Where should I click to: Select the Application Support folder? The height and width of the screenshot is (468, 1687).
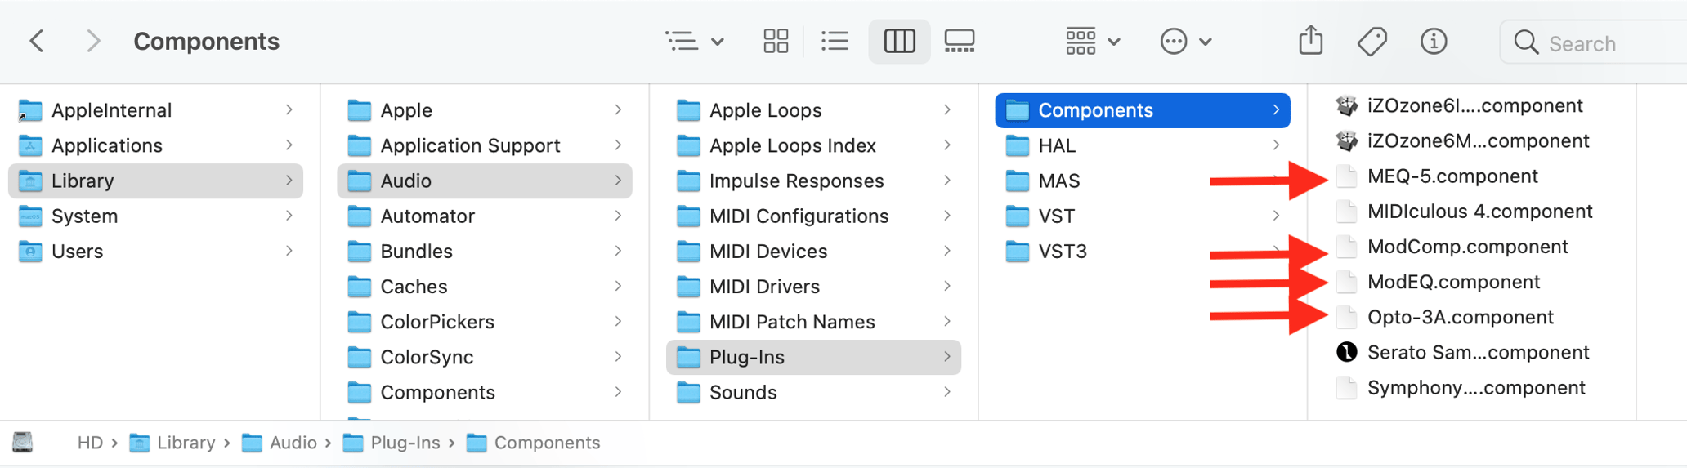point(484,145)
